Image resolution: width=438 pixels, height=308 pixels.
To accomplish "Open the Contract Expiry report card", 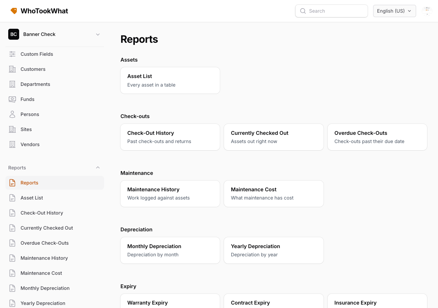I will pyautogui.click(x=274, y=301).
